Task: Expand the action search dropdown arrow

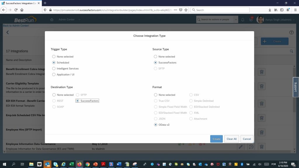Action: [236, 20]
